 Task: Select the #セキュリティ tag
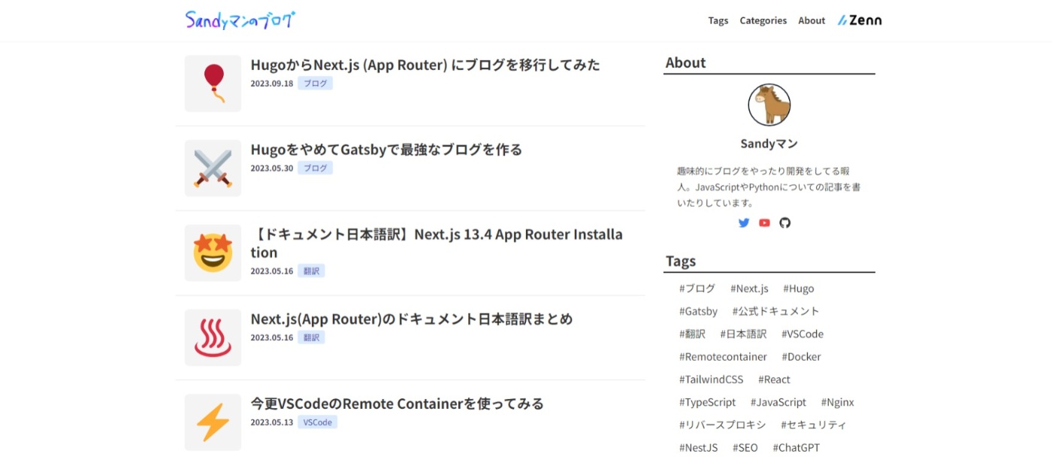[x=813, y=425]
